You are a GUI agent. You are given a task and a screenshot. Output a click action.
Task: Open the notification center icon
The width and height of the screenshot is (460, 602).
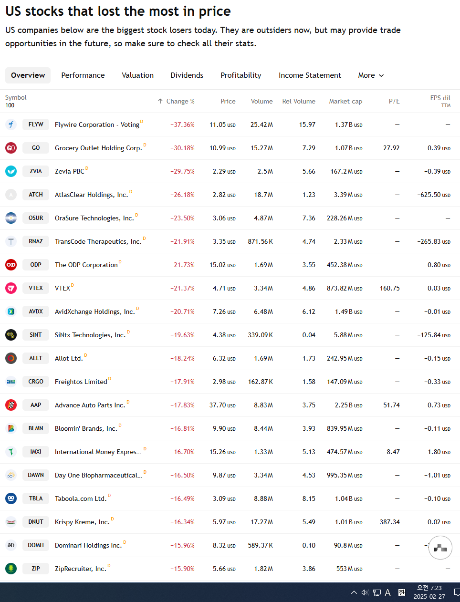[x=456, y=592]
